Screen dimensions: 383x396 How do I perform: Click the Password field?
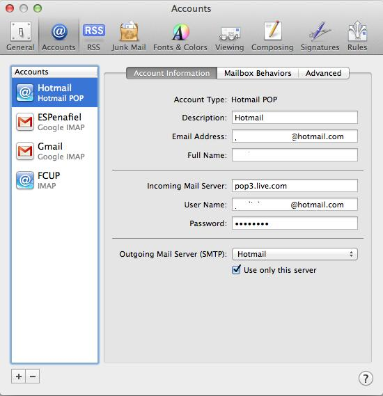[295, 223]
